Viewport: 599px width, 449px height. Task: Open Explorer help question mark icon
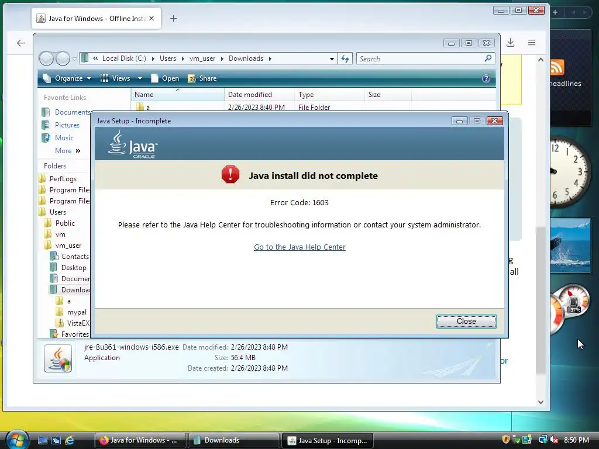coord(486,78)
